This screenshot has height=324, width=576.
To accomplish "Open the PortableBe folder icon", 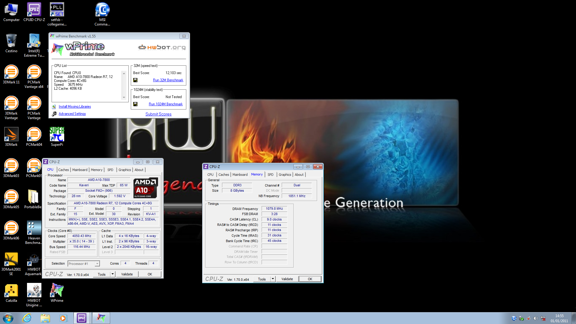I will (x=33, y=199).
